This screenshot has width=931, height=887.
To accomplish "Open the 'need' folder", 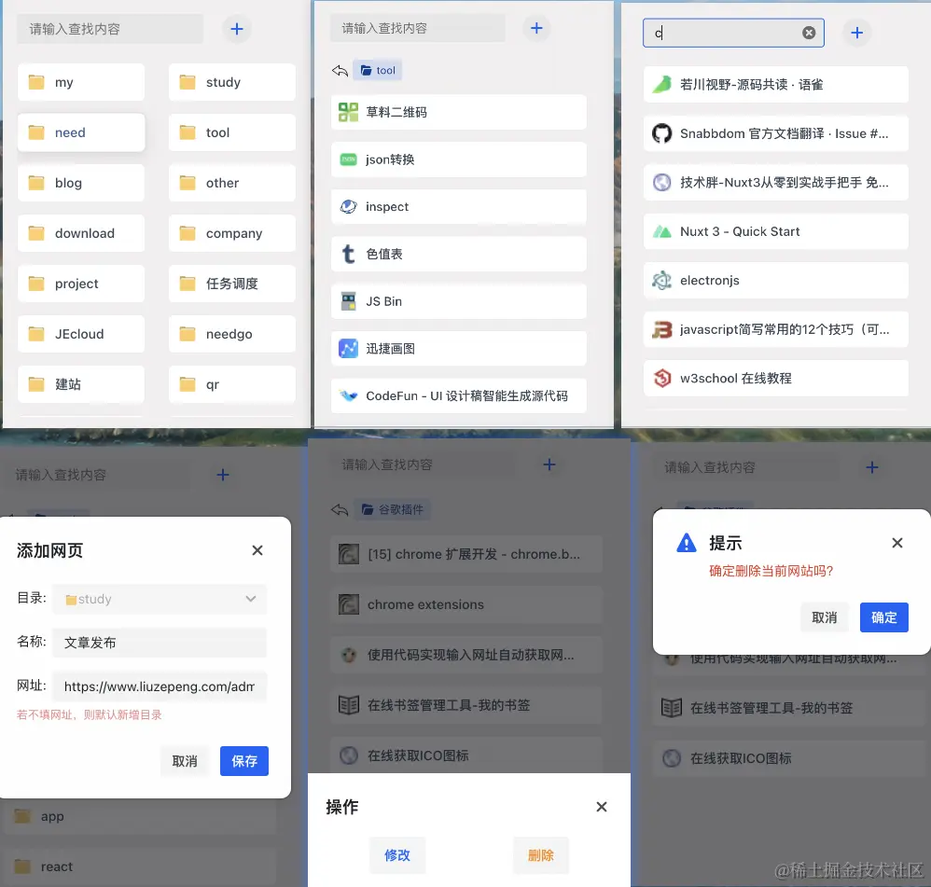I will point(81,132).
